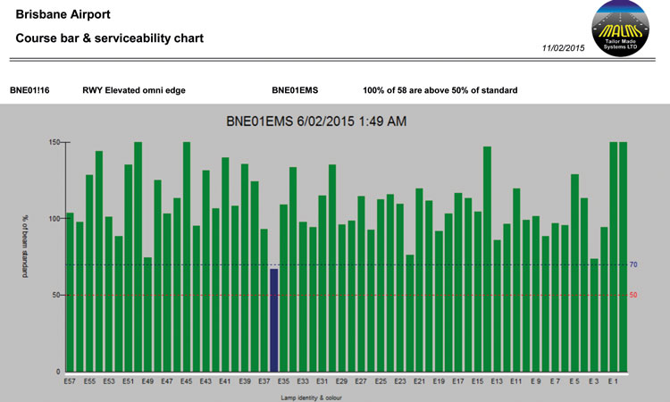670x402 pixels.
Task: Select '100% of 58 are above 50% of standard'
Action: [x=440, y=90]
